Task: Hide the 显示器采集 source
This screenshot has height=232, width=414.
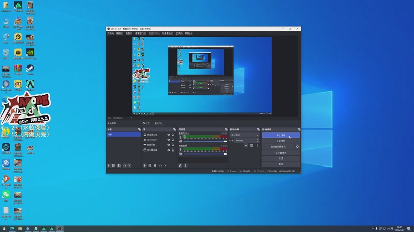Action: pos(169,150)
